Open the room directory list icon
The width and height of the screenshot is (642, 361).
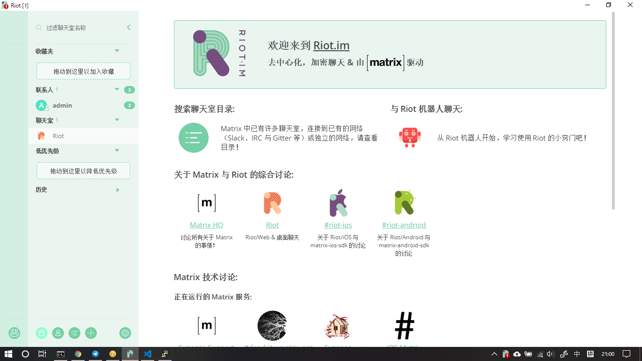coord(74,333)
